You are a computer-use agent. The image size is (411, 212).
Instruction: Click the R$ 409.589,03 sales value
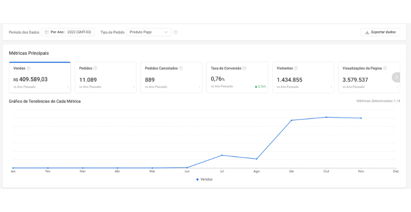31,80
